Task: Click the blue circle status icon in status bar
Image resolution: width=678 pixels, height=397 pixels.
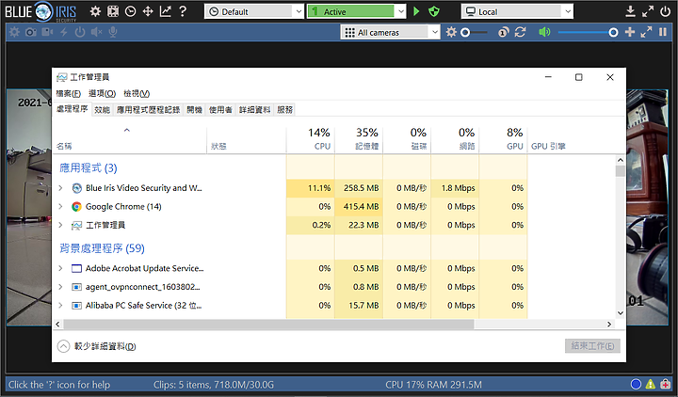Action: coord(636,384)
